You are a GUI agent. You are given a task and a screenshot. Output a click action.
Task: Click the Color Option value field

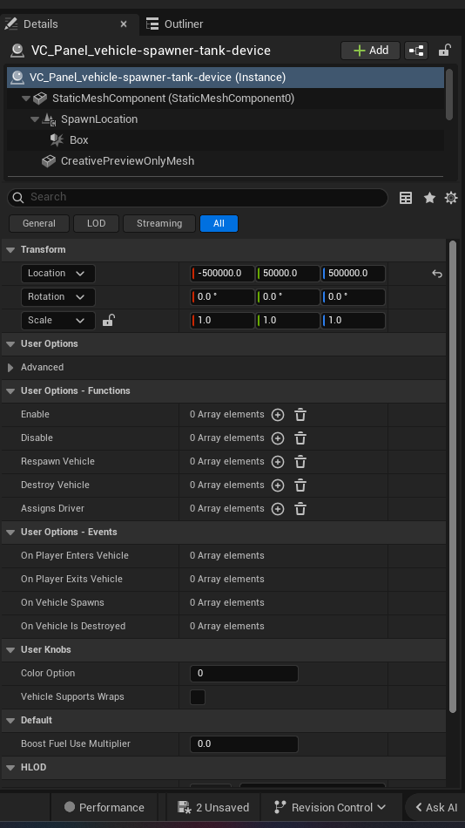[x=244, y=673]
